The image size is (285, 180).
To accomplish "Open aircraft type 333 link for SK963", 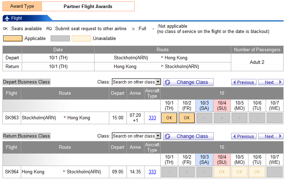I will point(152,118).
